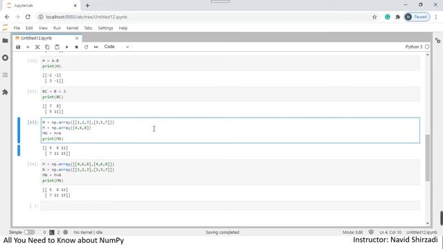The image size is (443, 249).
Task: Click the localhost address bar
Action: [208, 17]
